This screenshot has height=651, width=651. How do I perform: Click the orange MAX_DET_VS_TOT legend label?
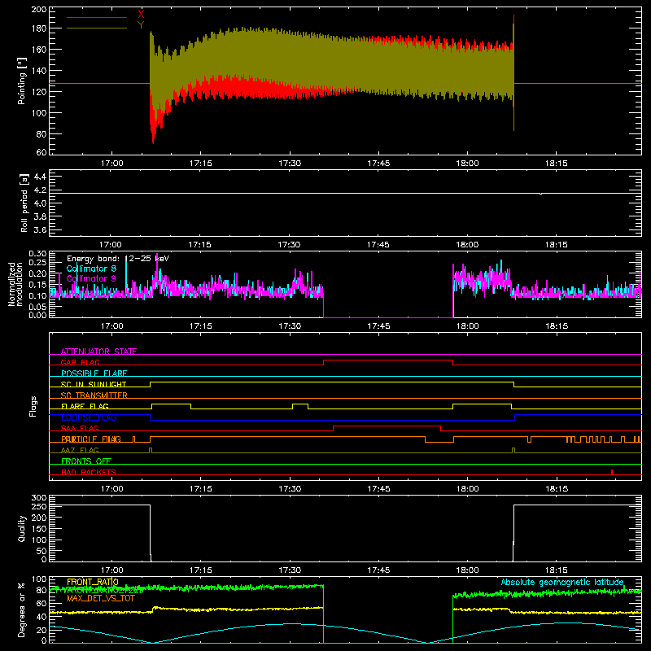pyautogui.click(x=101, y=598)
